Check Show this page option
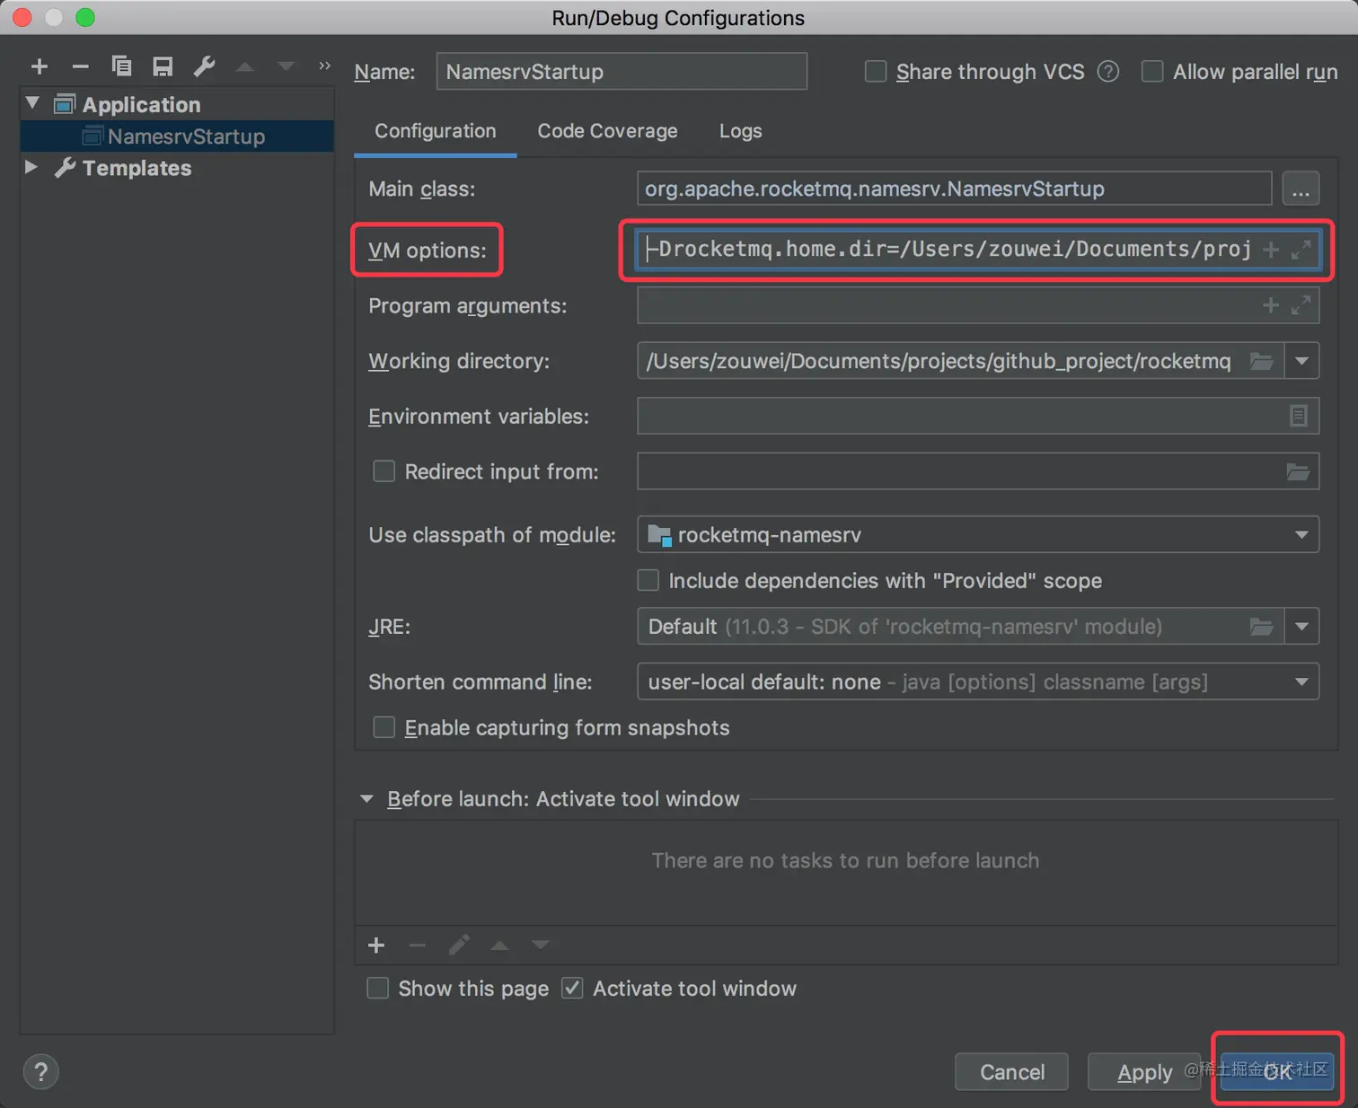Image resolution: width=1358 pixels, height=1108 pixels. [x=378, y=989]
